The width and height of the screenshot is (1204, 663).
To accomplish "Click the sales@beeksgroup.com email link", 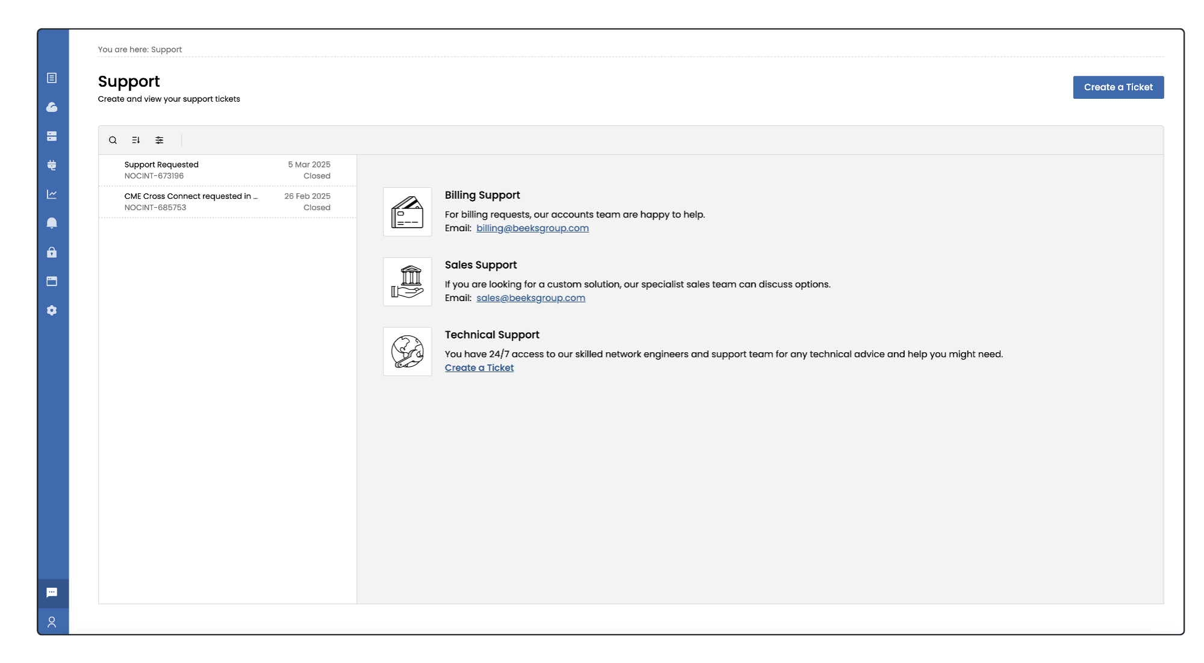I will (x=530, y=298).
